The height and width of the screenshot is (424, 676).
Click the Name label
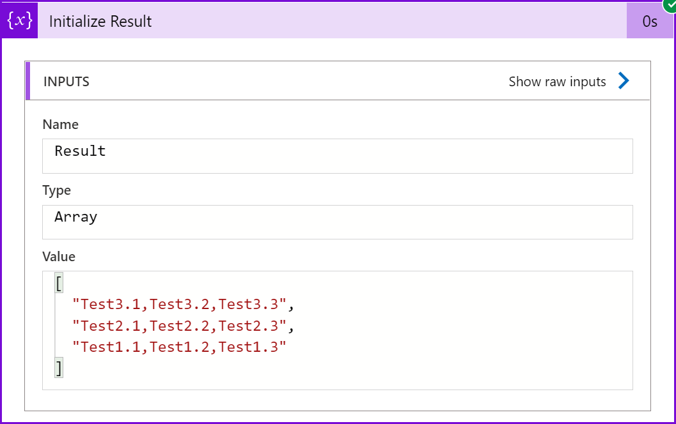click(60, 125)
